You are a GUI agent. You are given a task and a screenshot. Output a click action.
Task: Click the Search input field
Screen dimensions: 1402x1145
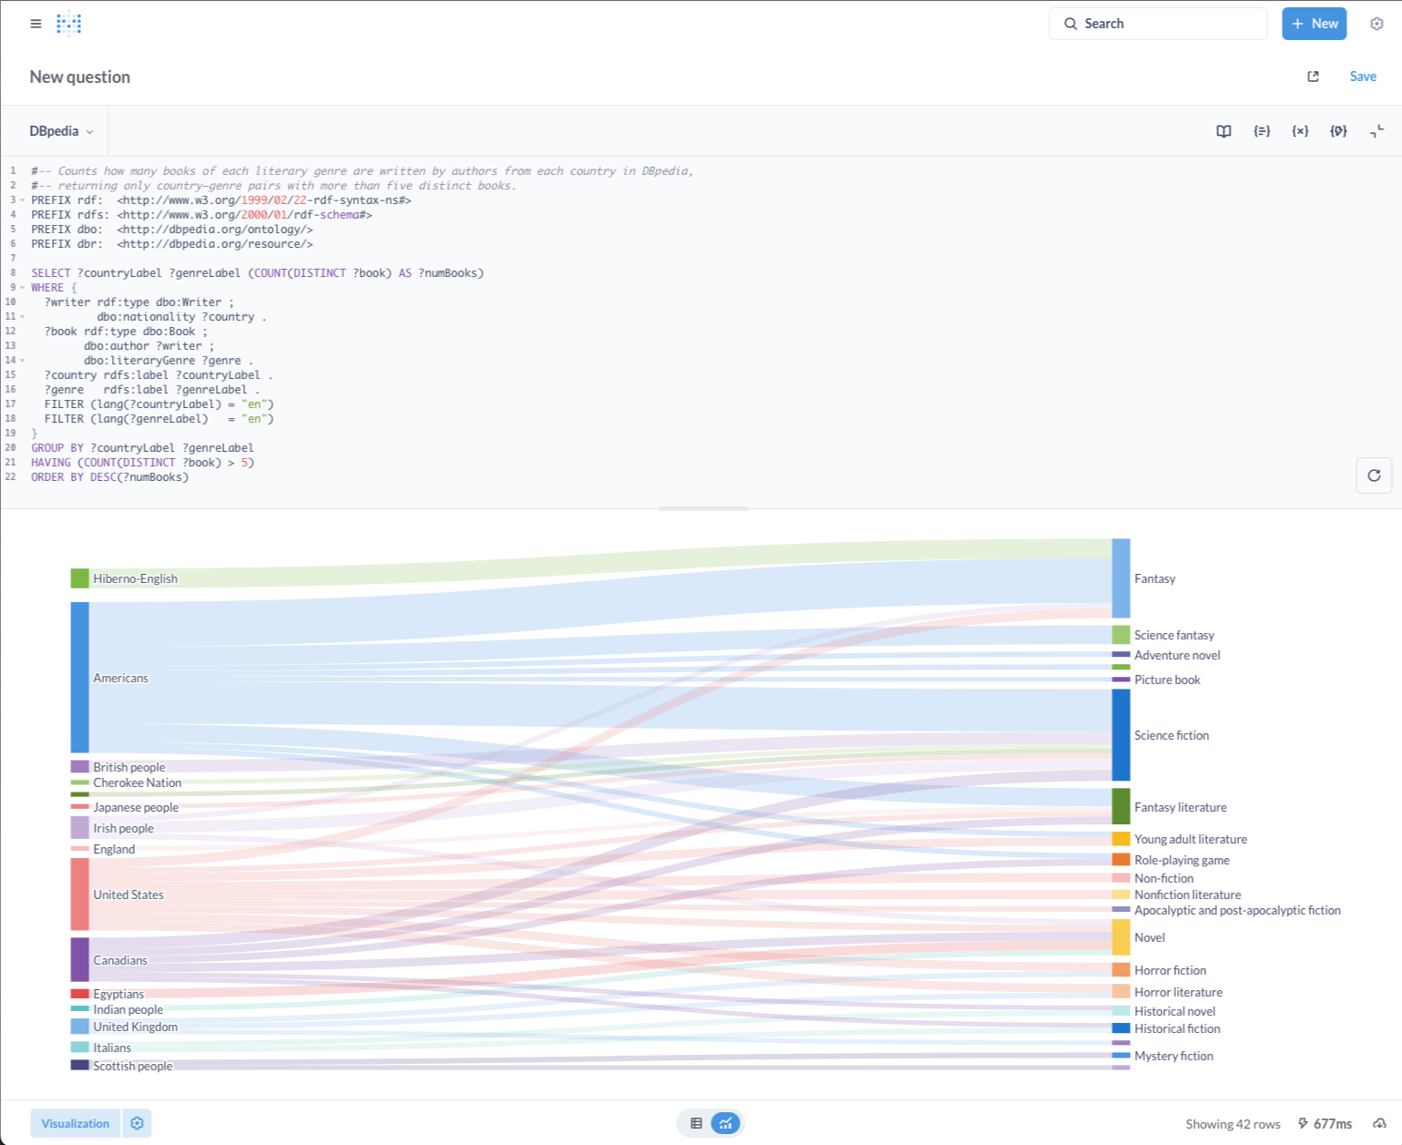[1158, 24]
